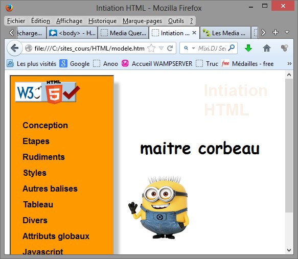Open the Accueil WAMPSERVER bookmark
This screenshot has height=259, width=298.
tap(157, 63)
